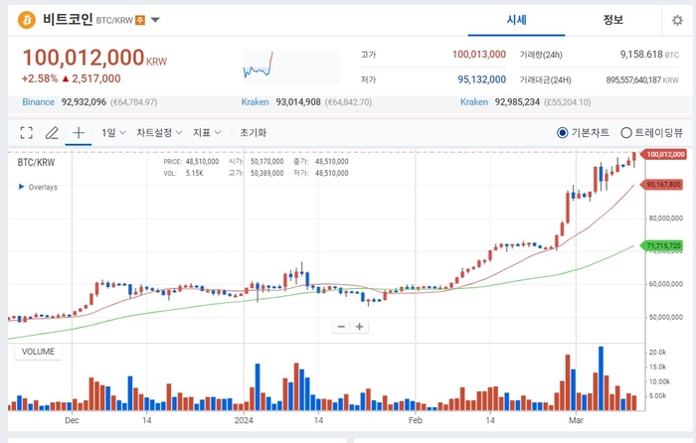Click the orange Bitcoin logo icon
The height and width of the screenshot is (443, 696).
click(27, 20)
